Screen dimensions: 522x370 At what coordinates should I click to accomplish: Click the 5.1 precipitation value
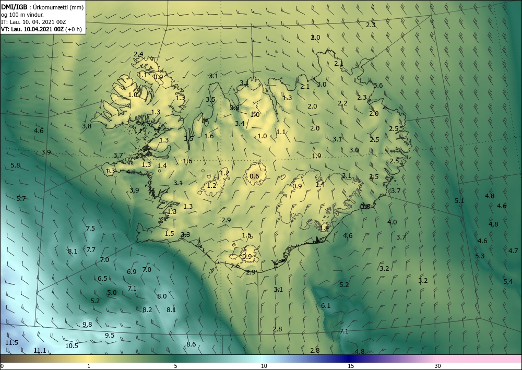click(x=459, y=200)
